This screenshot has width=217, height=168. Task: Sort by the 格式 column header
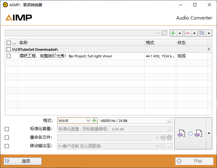tap(160, 43)
